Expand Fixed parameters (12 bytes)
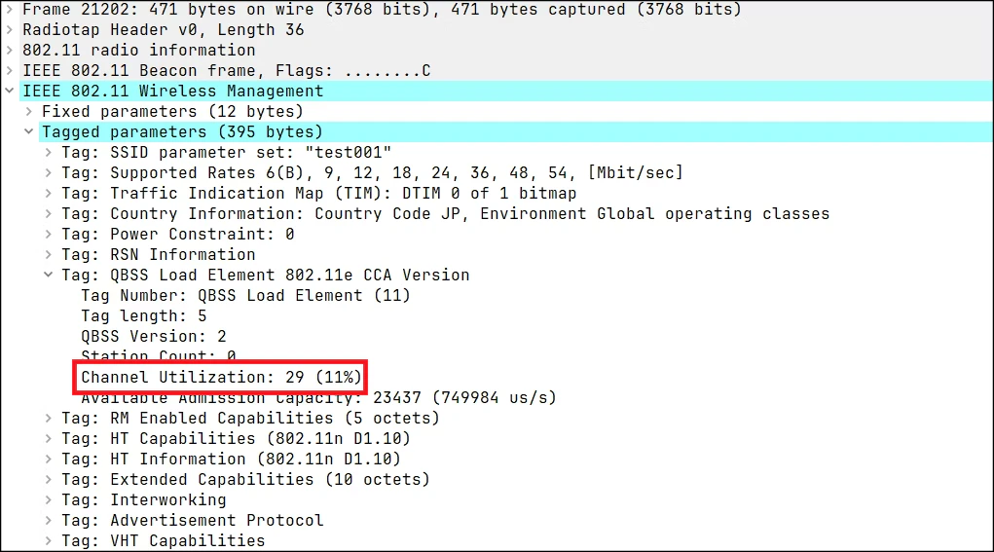The width and height of the screenshot is (994, 552). coord(29,112)
